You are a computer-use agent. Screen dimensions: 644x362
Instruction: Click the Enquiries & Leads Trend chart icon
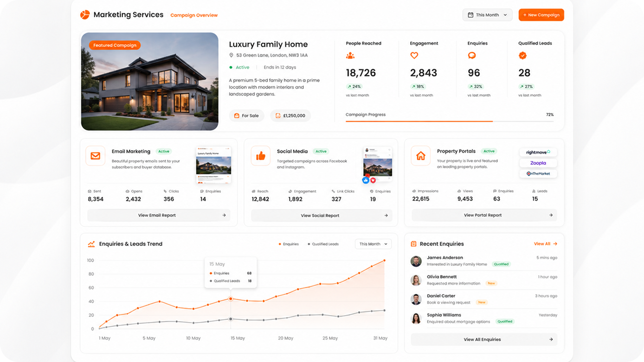click(x=91, y=244)
